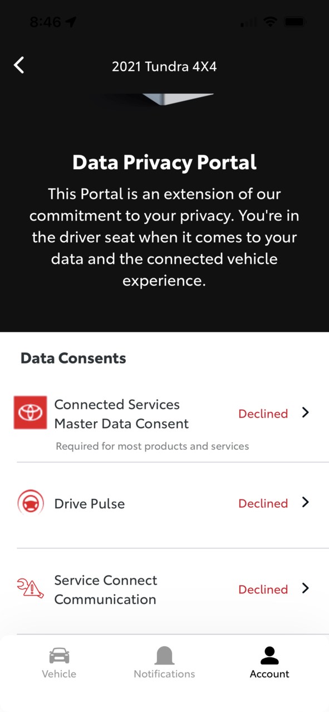Tap the Notifications bell icon

tap(164, 656)
